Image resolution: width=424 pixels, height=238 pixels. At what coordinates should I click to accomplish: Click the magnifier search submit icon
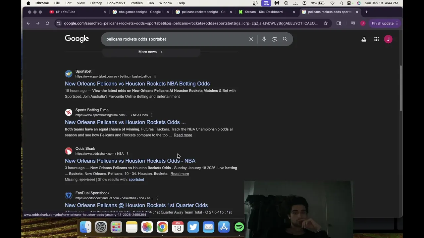point(285,39)
